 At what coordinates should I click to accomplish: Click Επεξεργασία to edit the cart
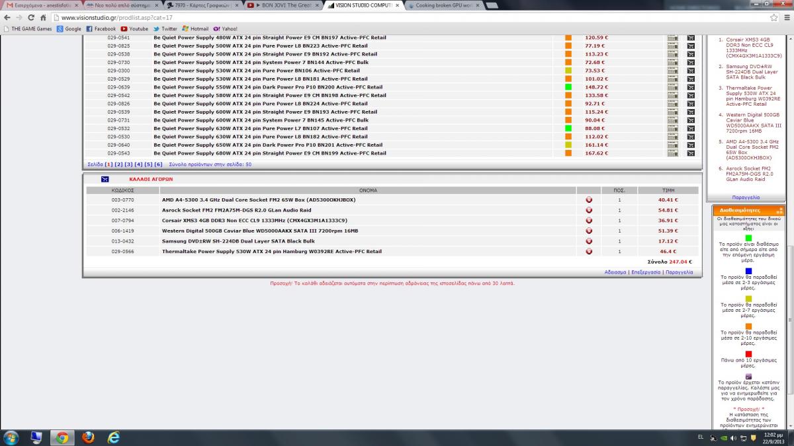(x=646, y=272)
